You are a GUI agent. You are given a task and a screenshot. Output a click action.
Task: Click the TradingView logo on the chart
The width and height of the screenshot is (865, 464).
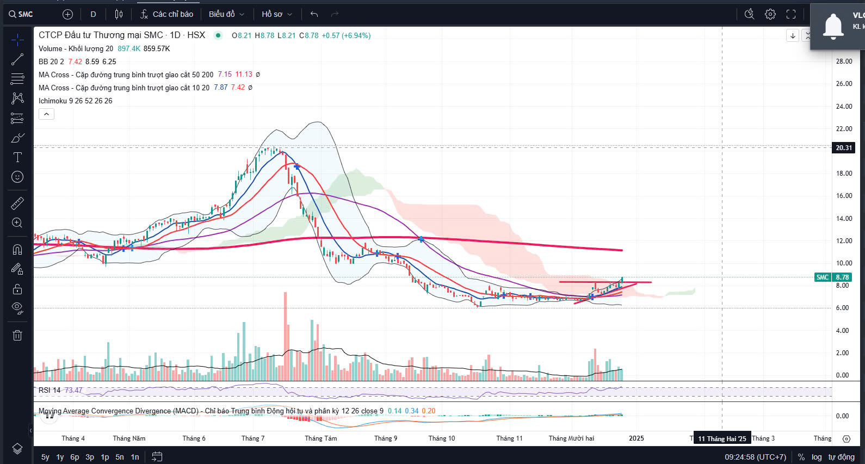click(49, 414)
